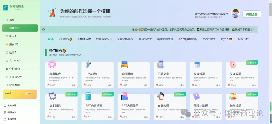Screen dimensions: 272x124
Task: Select 创作中心 in the sidebar
Action: [x=20, y=28]
